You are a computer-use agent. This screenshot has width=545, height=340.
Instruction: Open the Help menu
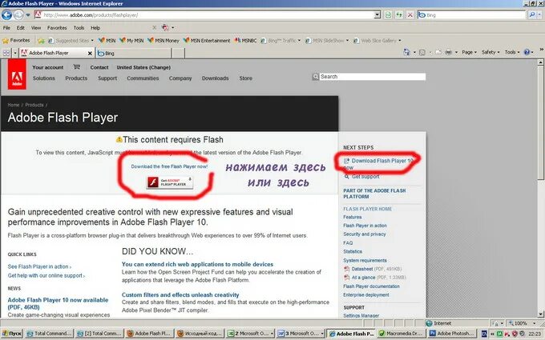coord(95,28)
